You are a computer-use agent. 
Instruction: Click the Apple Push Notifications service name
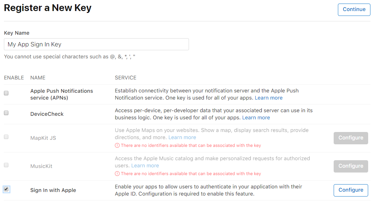[x=61, y=94]
